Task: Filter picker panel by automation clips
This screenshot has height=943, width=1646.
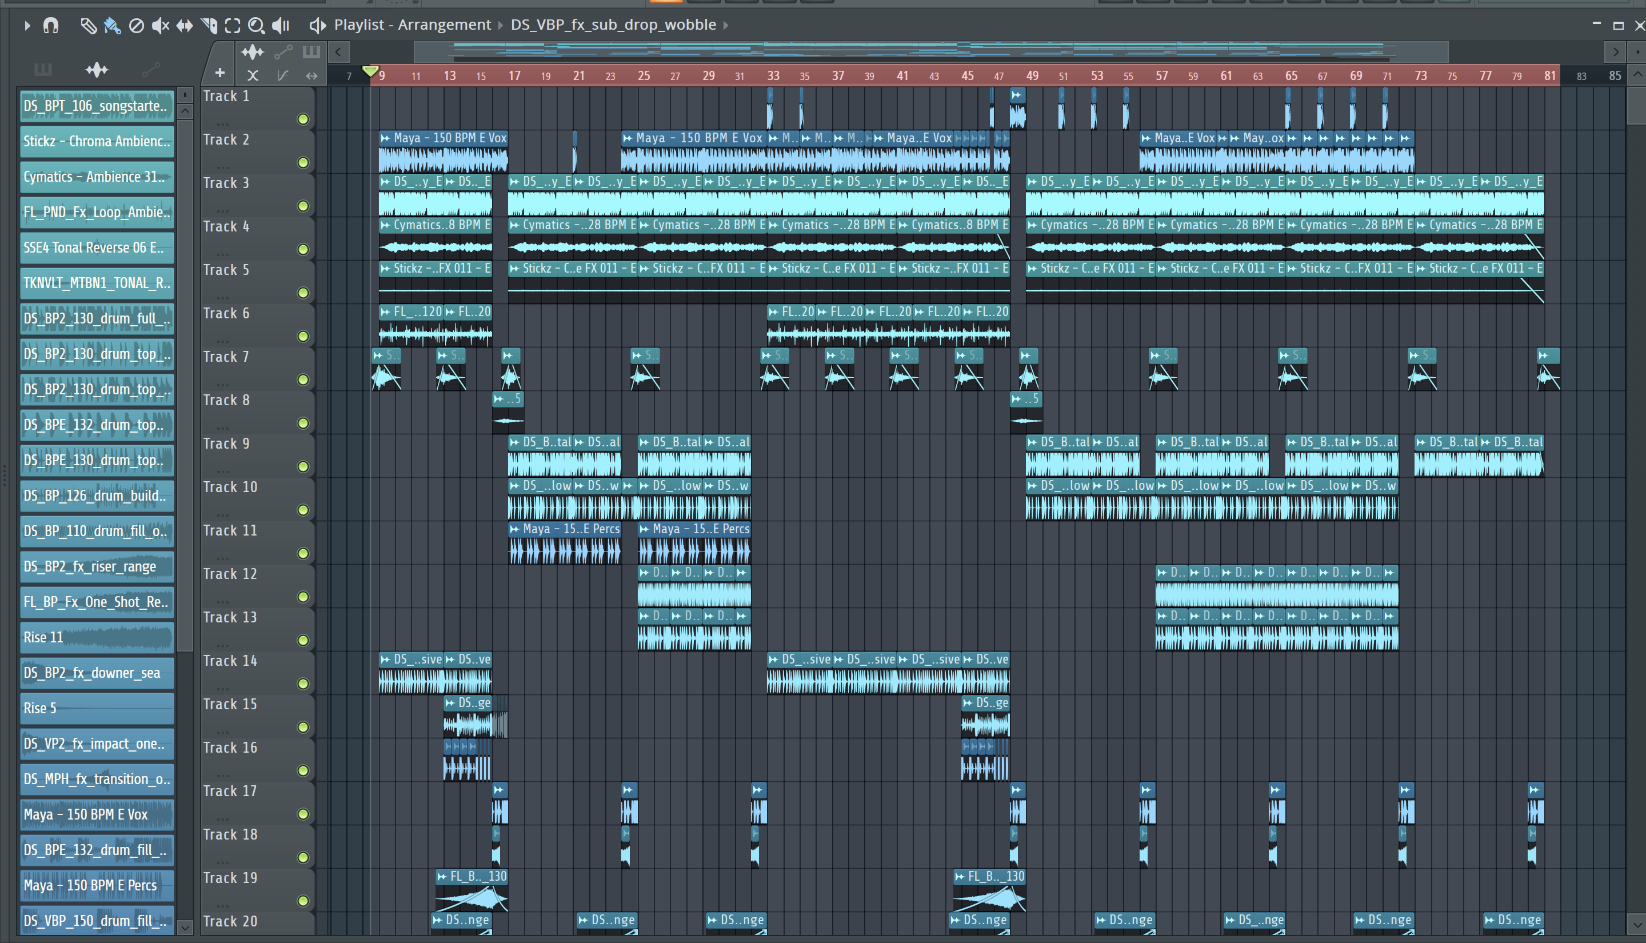Action: pyautogui.click(x=151, y=69)
